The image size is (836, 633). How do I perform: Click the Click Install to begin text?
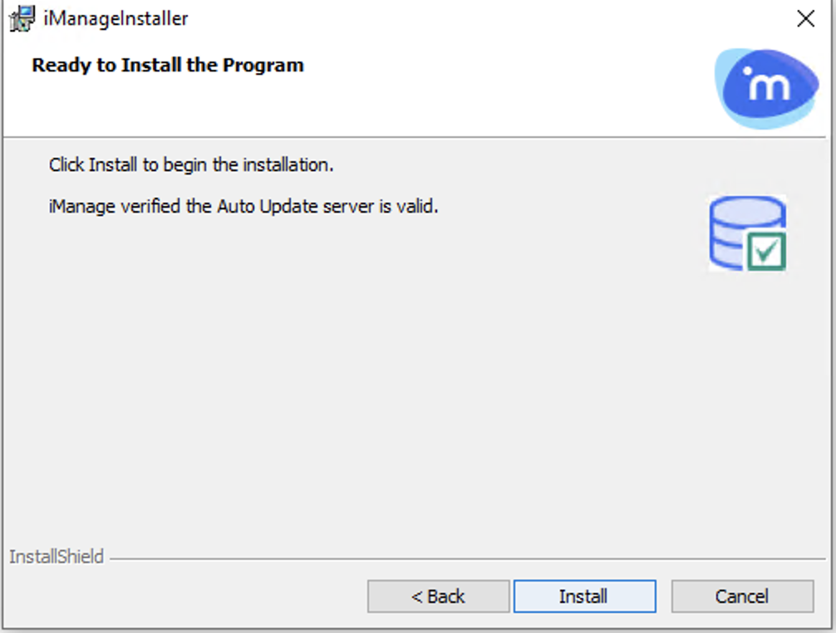pos(191,164)
